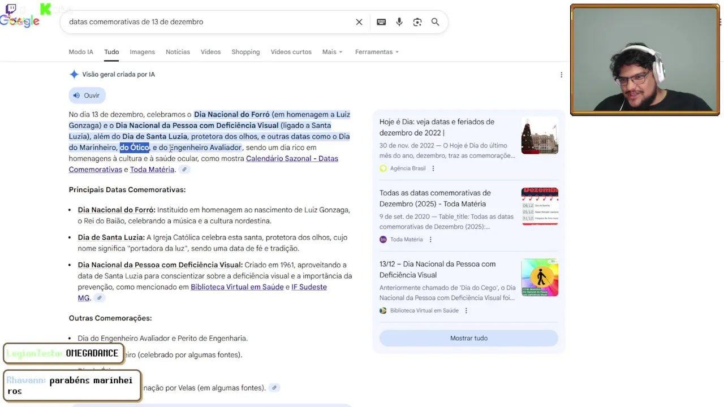Image resolution: width=724 pixels, height=407 pixels.
Task: Click the streamer webcam overlay
Action: point(645,60)
